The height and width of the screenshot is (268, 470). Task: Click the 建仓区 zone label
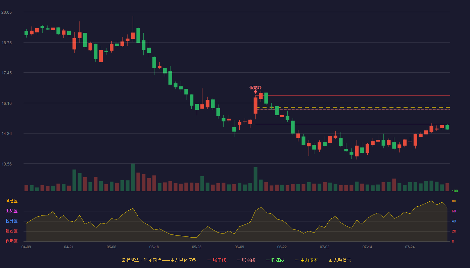pos(11,231)
